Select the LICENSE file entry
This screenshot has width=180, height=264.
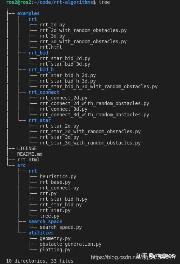(x=27, y=148)
